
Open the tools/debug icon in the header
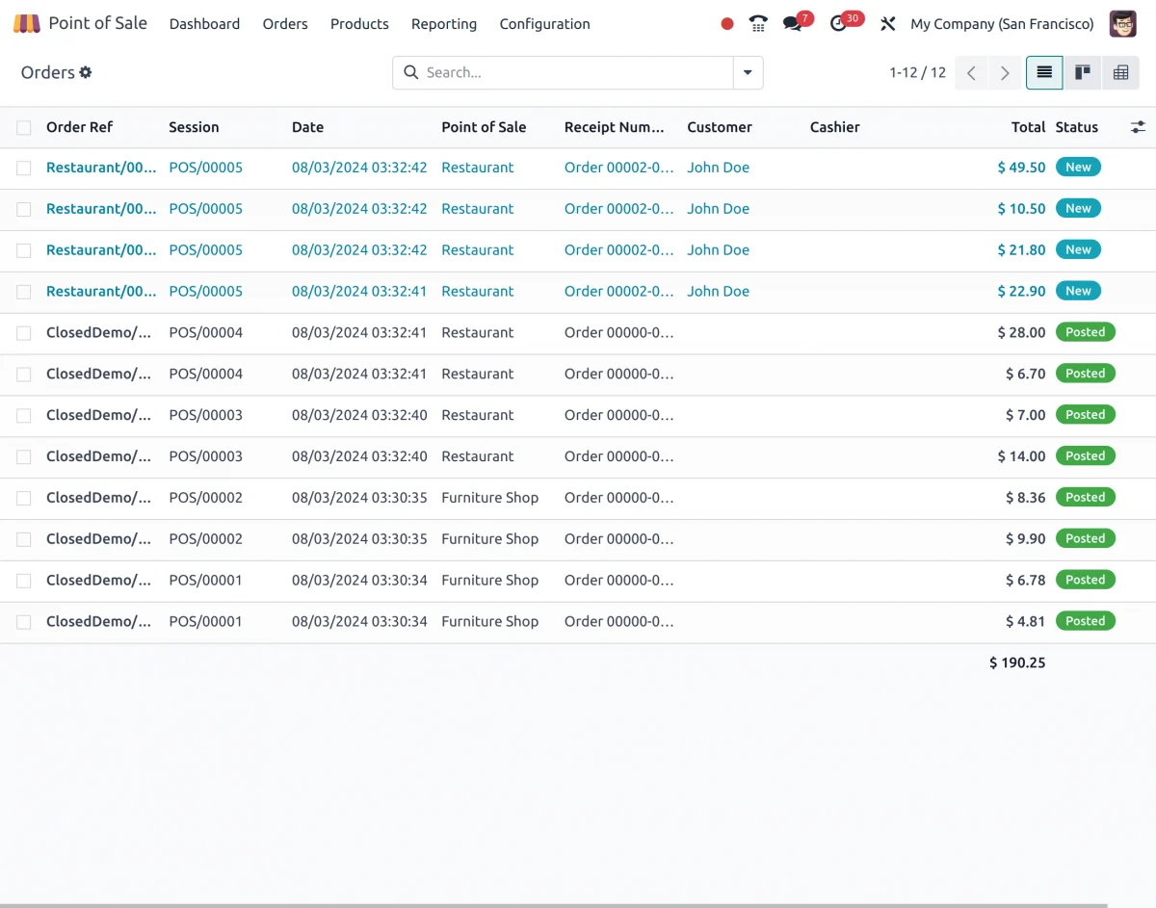pos(887,23)
